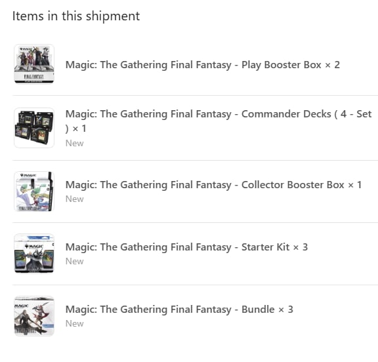This screenshot has width=378, height=362.
Task: Select the 'New' label under Starter Kit
Action: point(75,261)
